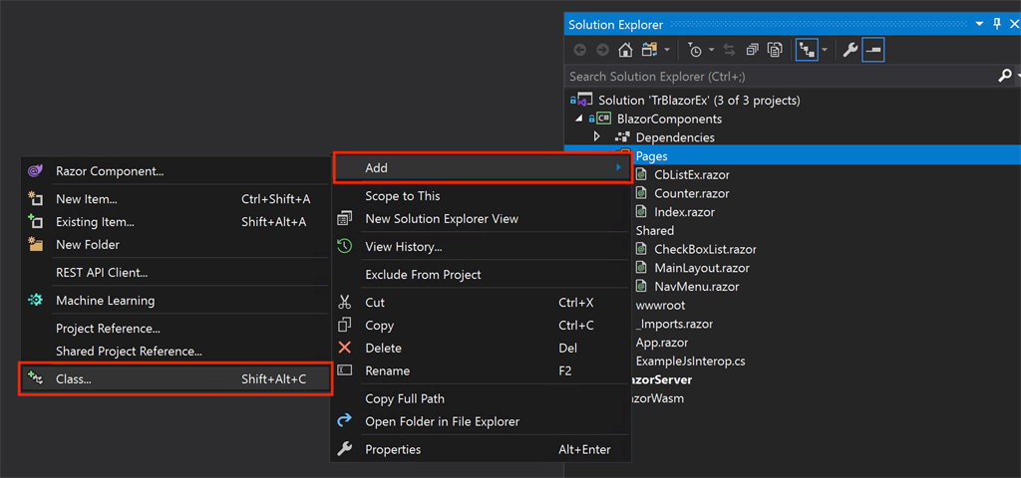Expand the Dependencies node triangle
The height and width of the screenshot is (478, 1021).
(x=596, y=137)
